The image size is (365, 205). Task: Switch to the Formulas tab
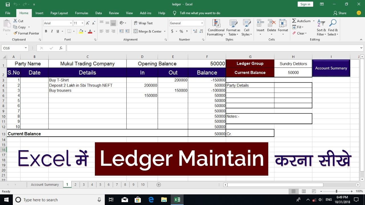coord(82,13)
